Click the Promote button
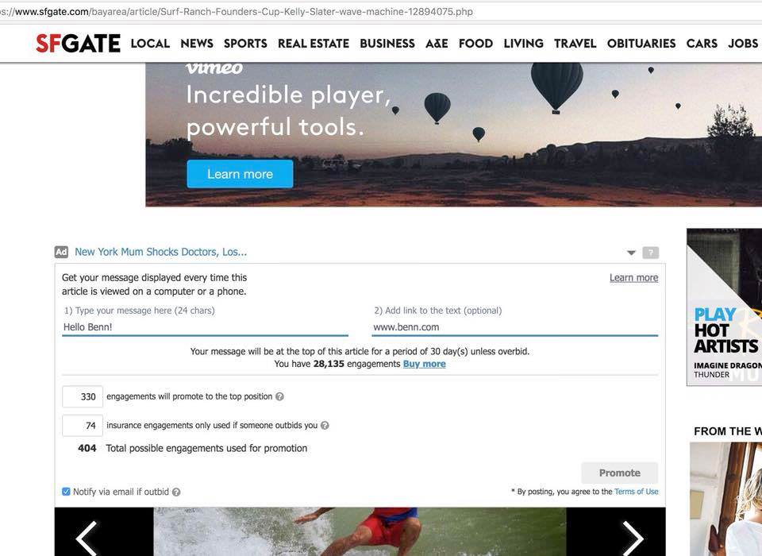The height and width of the screenshot is (556, 762). click(620, 473)
